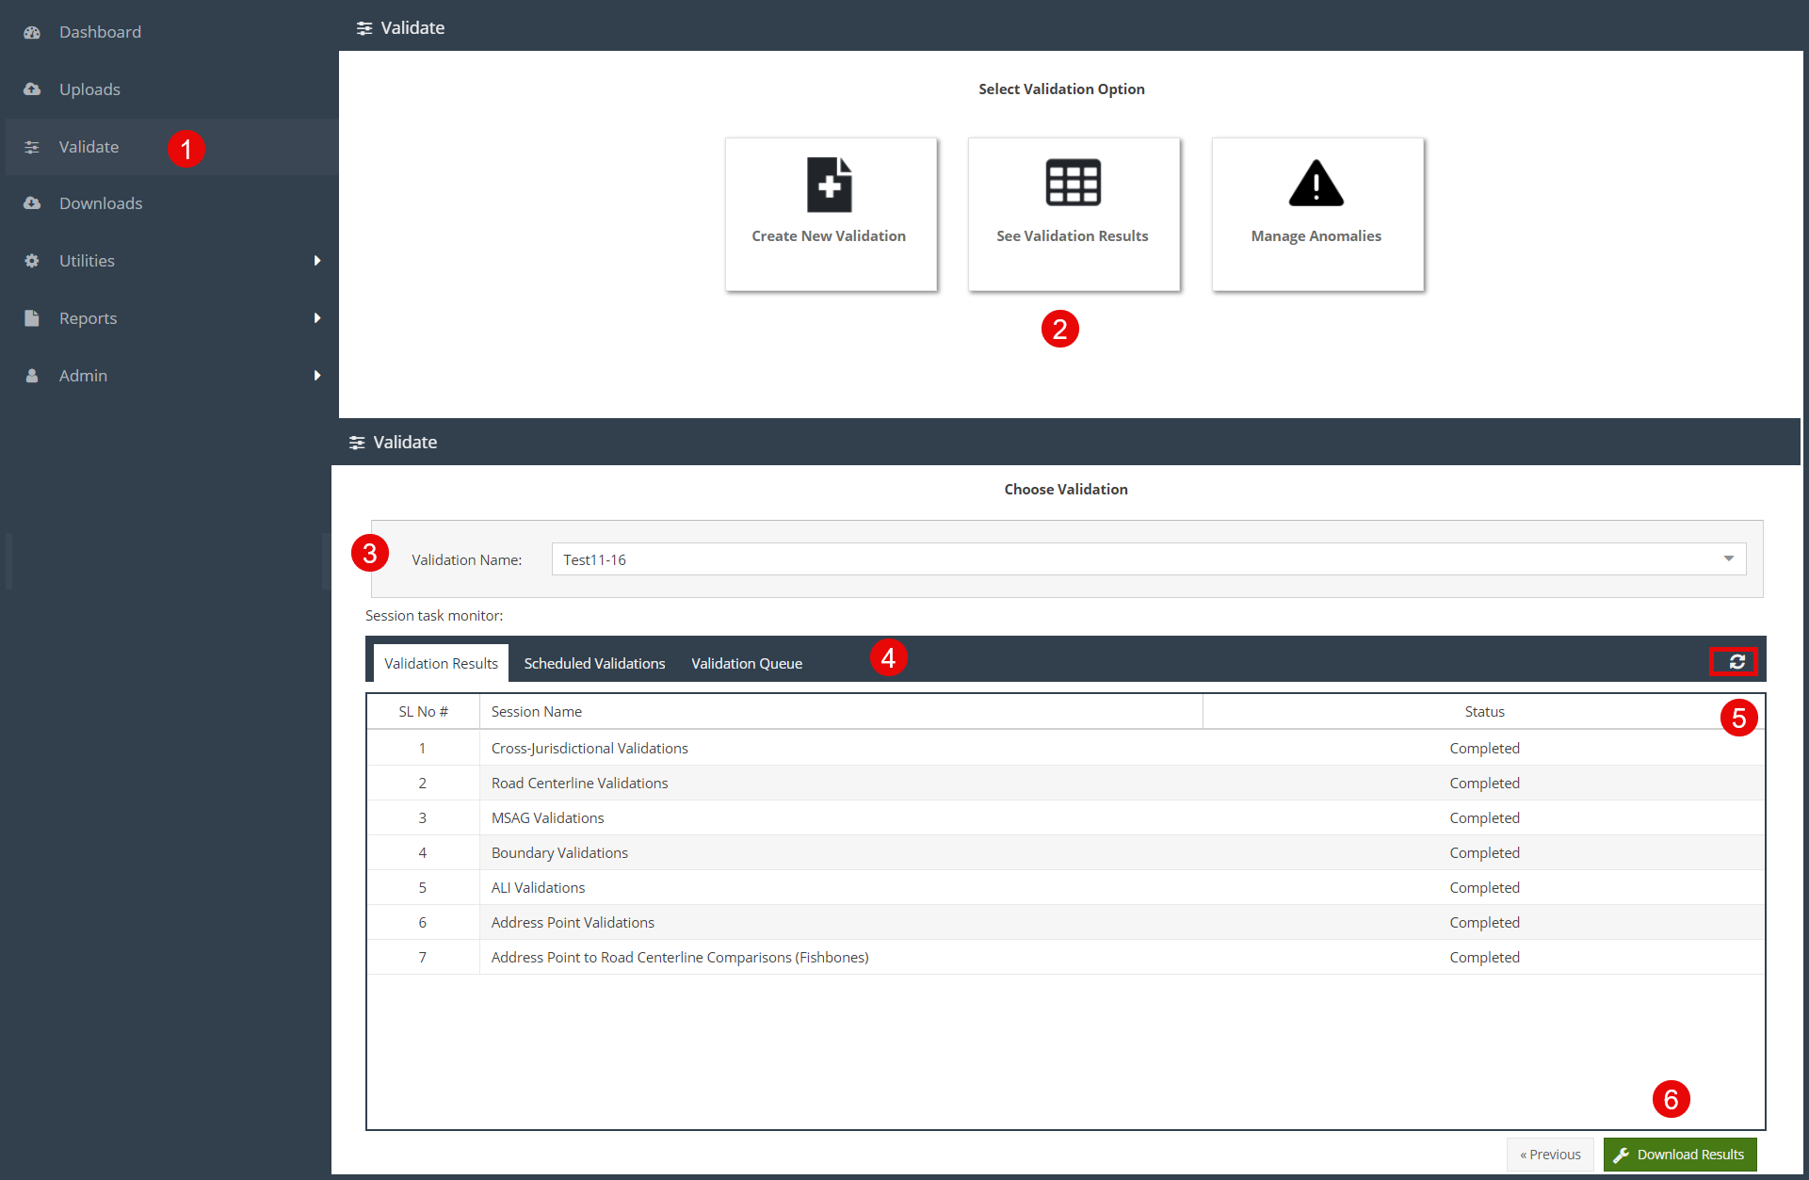Open Validate in the sidebar menu

[x=89, y=147]
